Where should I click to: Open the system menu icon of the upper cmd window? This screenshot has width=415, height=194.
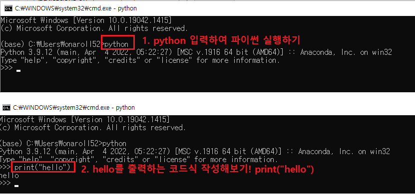[8, 8]
